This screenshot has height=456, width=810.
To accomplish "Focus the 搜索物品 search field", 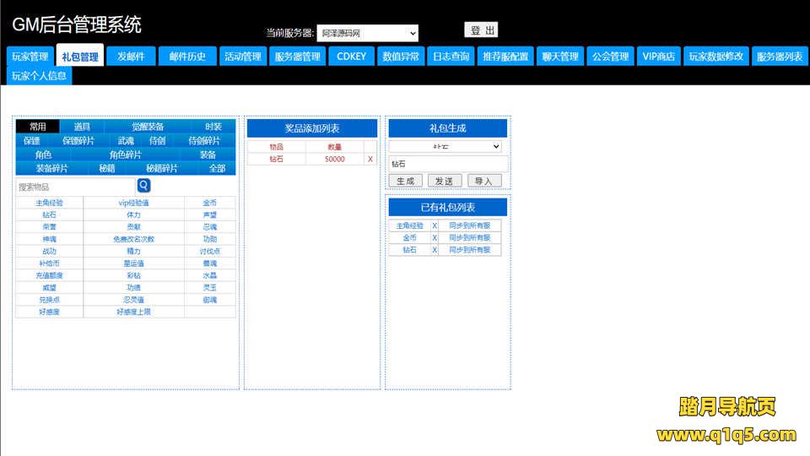I will [75, 187].
